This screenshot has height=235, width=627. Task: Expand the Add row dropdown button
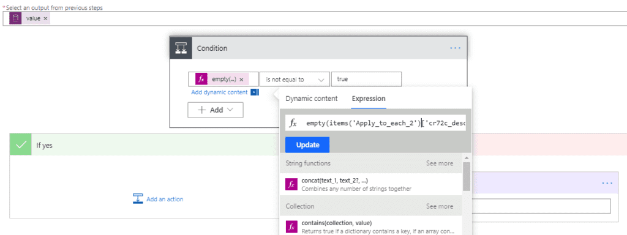click(216, 110)
